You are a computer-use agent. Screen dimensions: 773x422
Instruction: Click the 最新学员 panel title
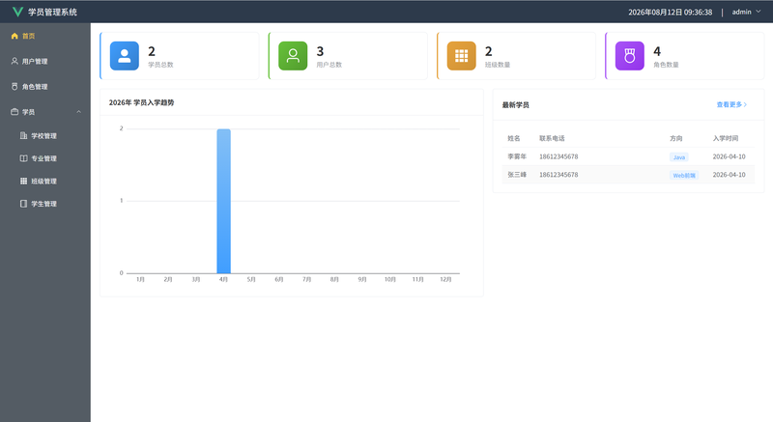coord(516,105)
